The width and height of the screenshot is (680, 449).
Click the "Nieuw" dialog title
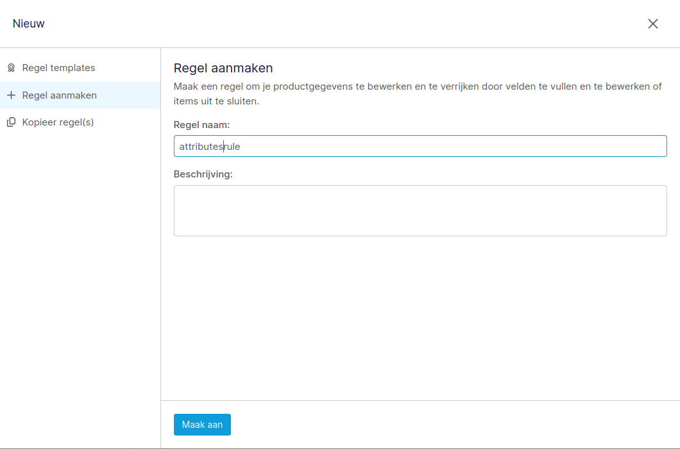click(x=29, y=24)
